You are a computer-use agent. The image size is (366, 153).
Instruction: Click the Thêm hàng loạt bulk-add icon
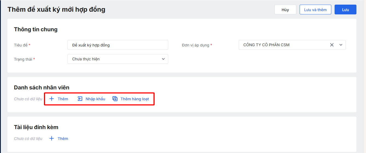(115, 99)
